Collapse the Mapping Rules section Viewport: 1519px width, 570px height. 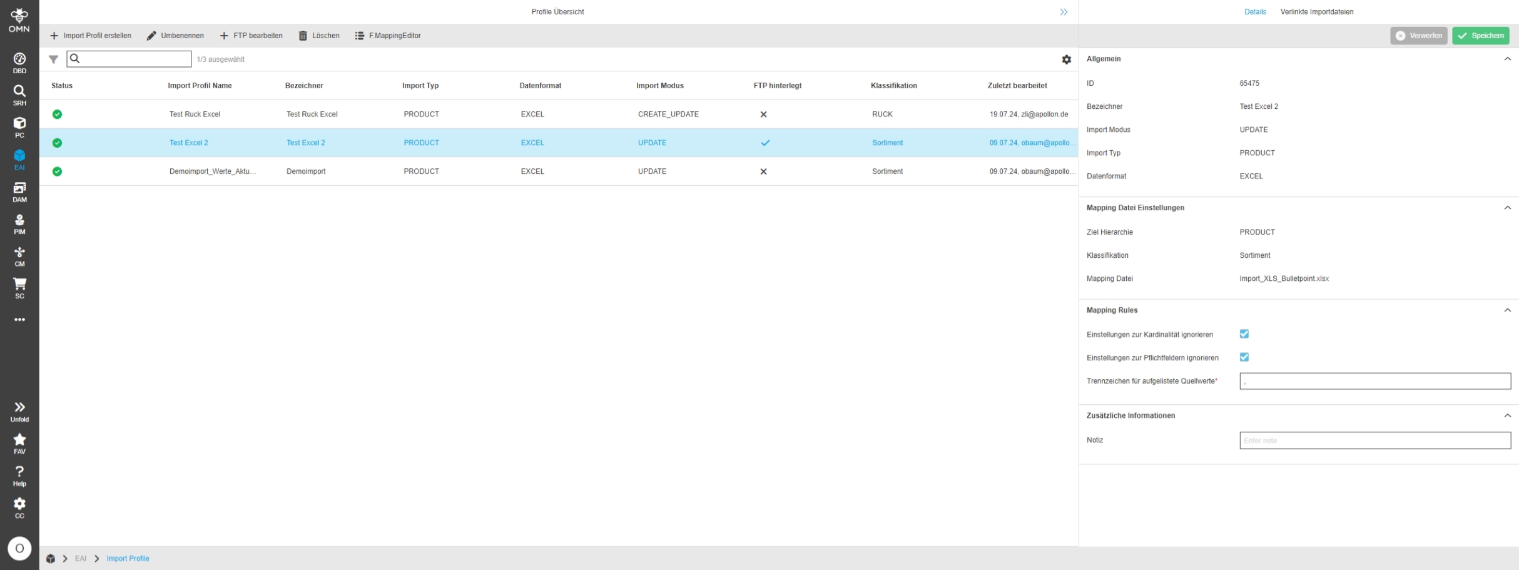coord(1508,310)
